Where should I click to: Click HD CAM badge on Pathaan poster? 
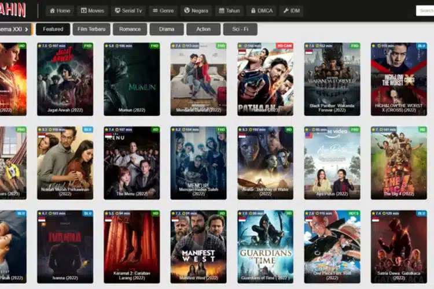click(x=284, y=46)
